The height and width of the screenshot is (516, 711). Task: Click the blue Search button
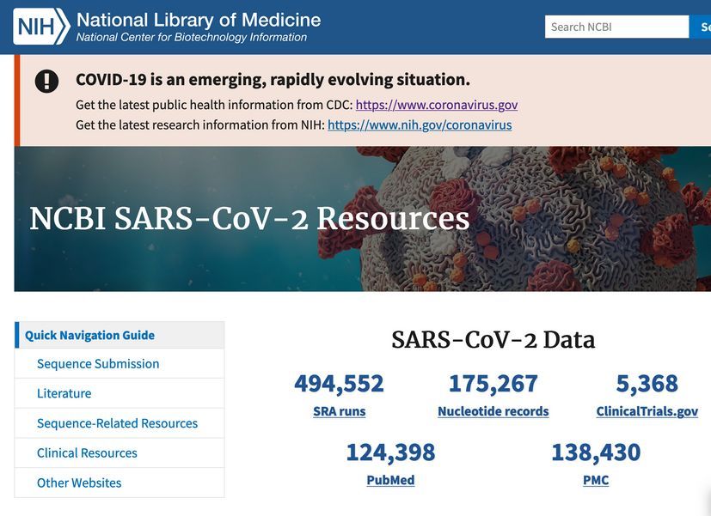point(701,27)
